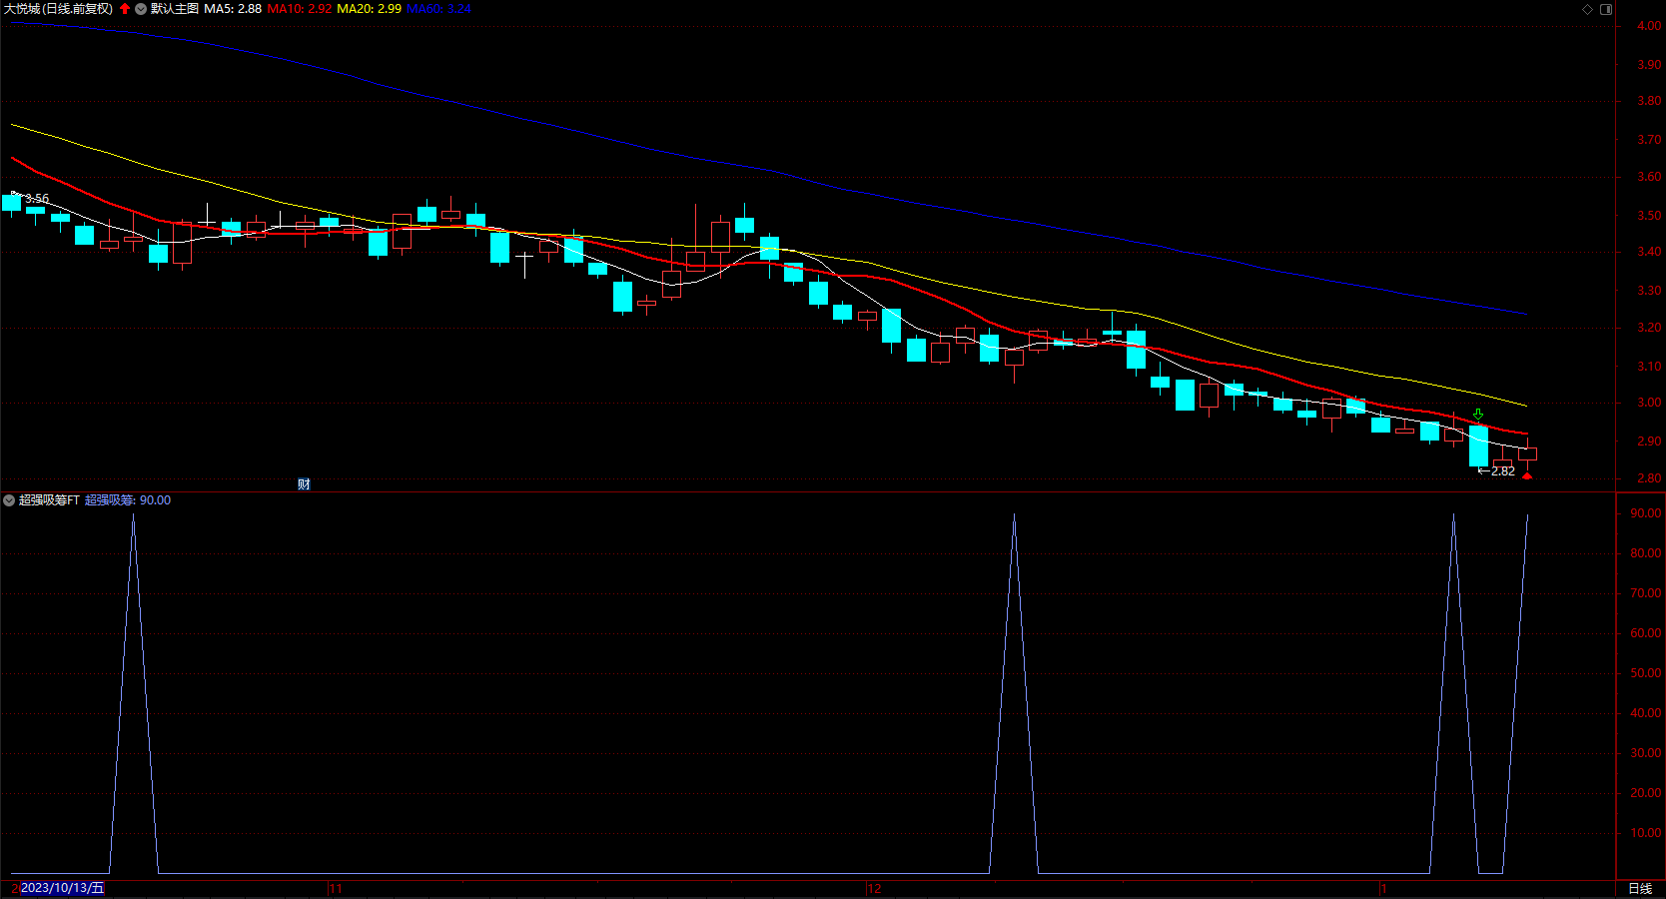
Task: Click the 2.82 low price annotation
Action: point(1503,471)
